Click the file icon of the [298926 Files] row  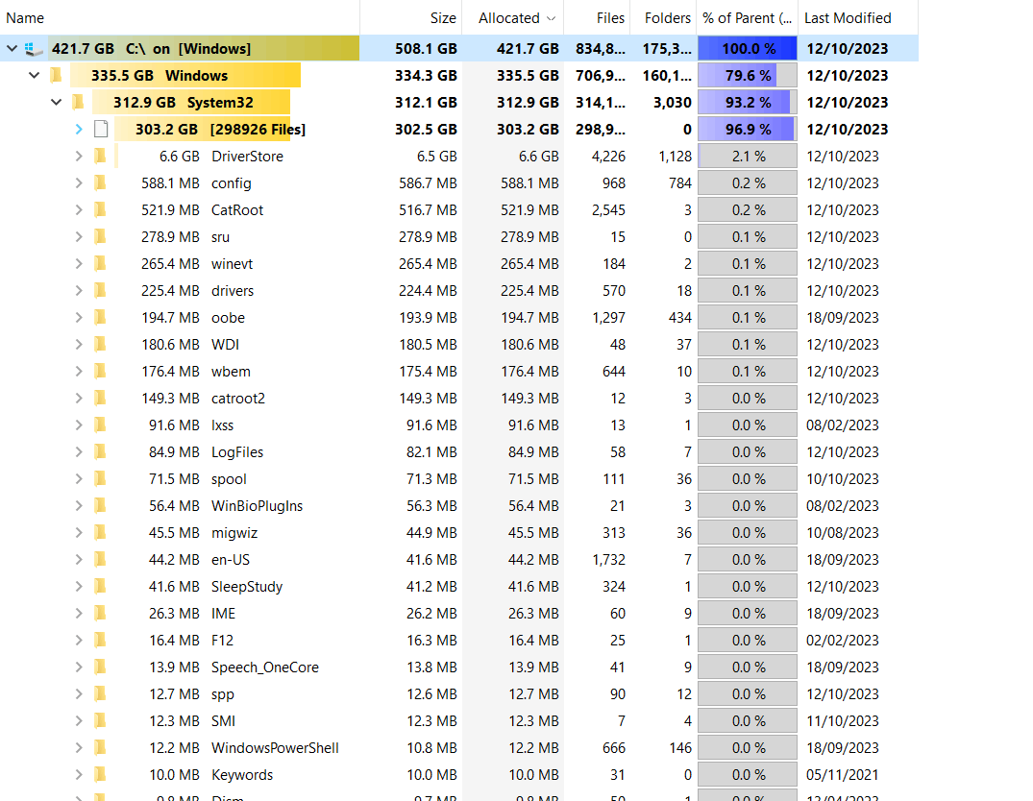[x=101, y=129]
